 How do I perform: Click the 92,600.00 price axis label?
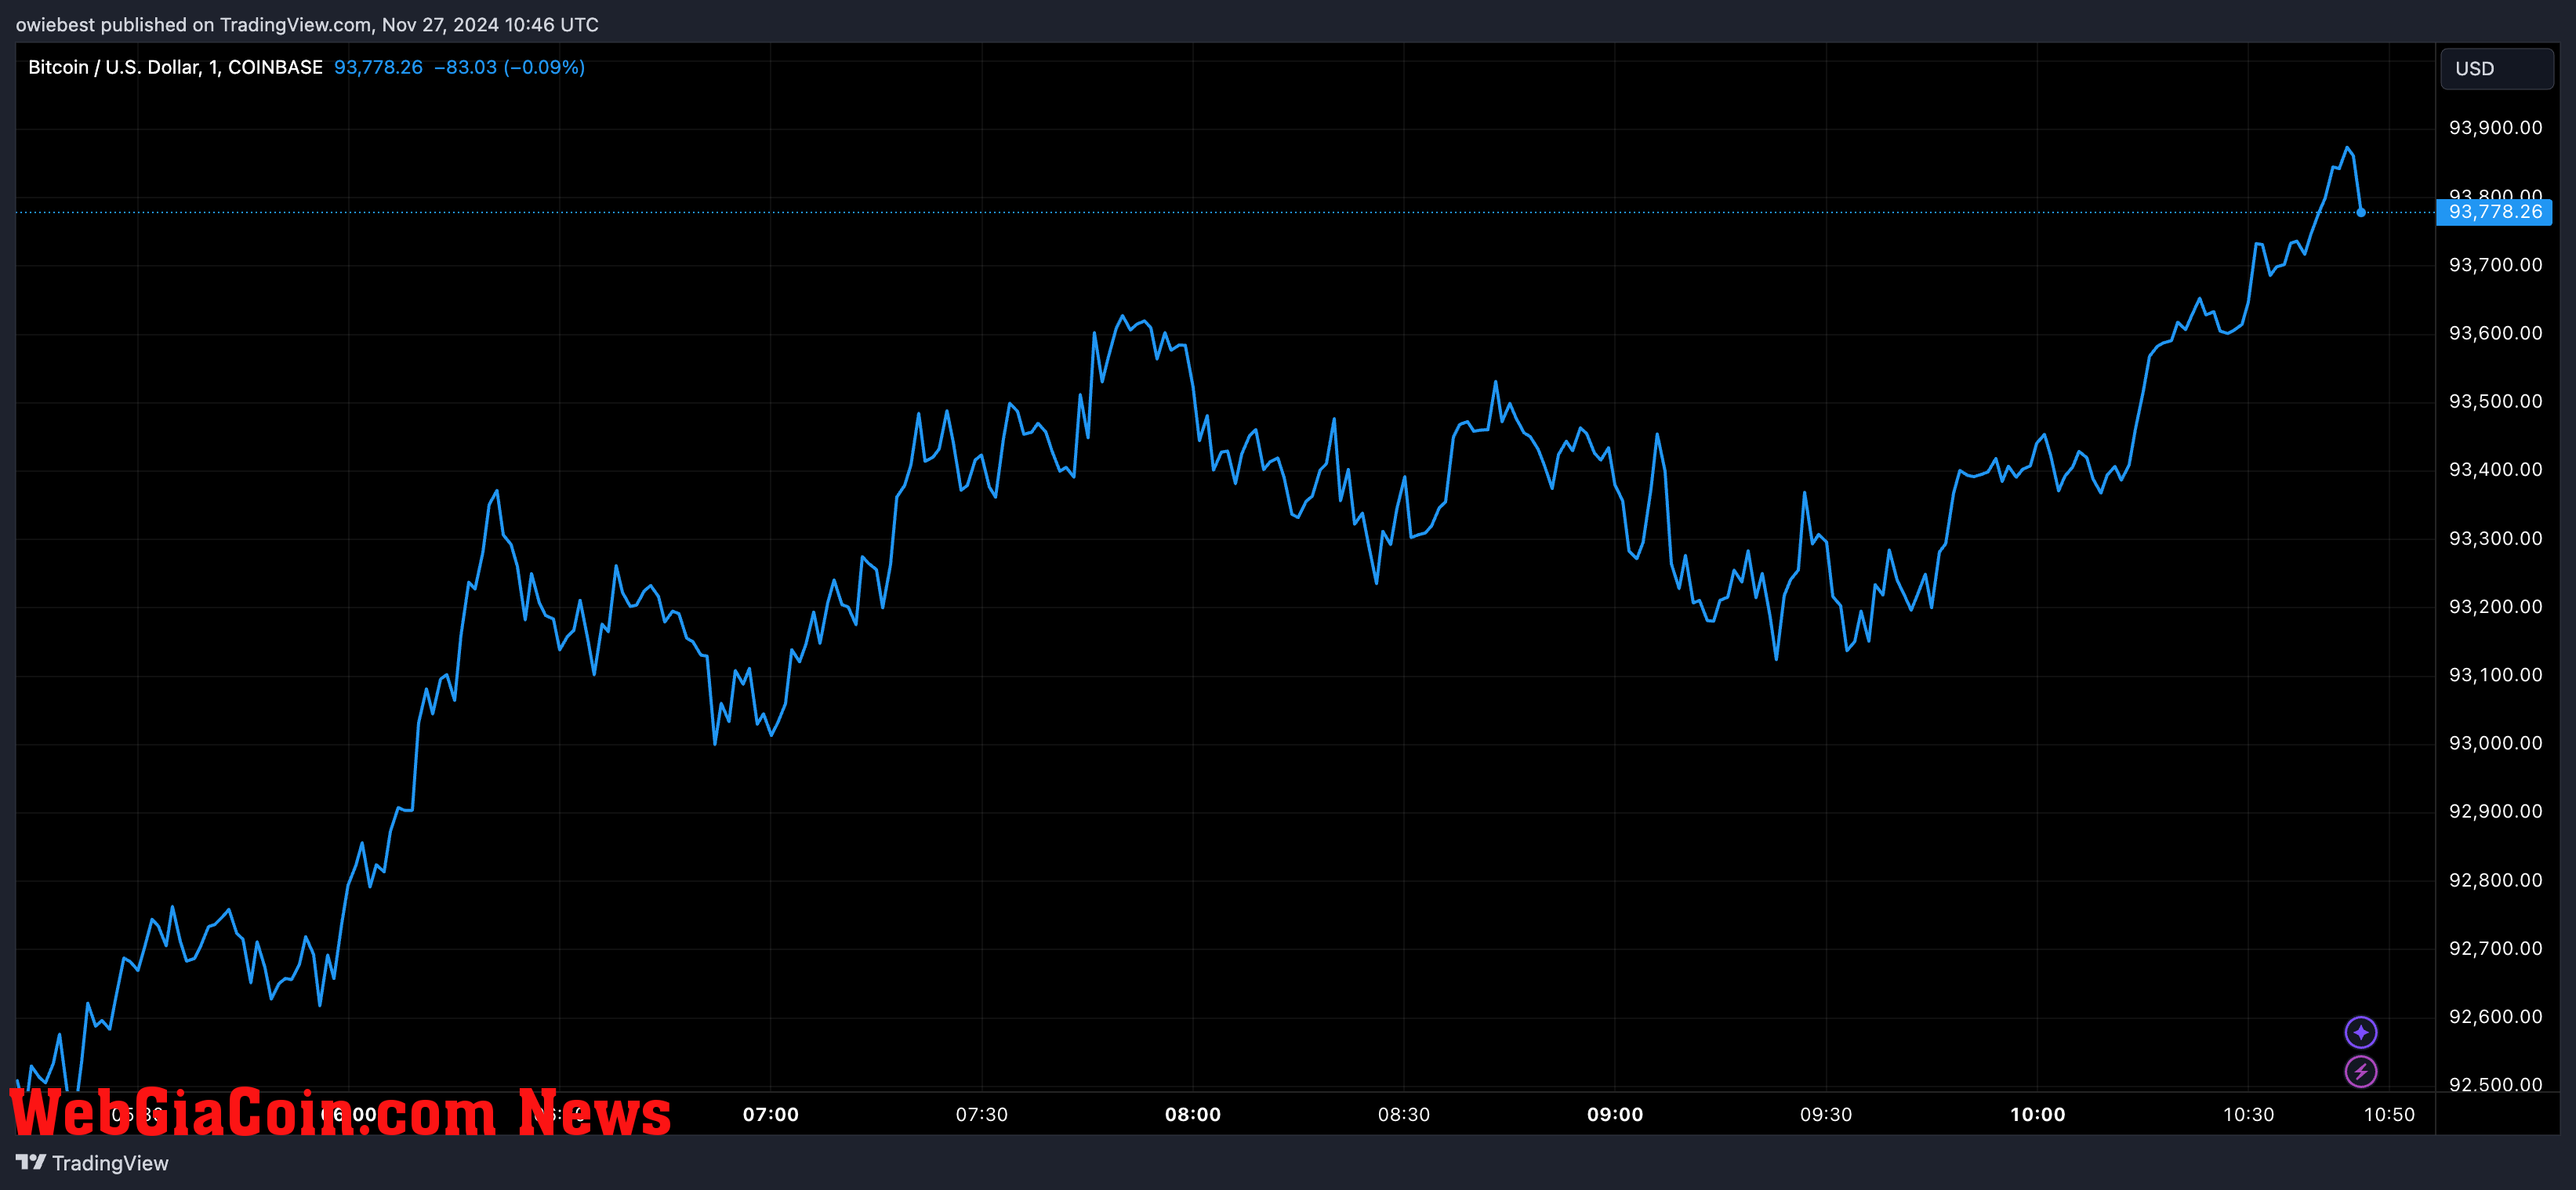2495,1016
